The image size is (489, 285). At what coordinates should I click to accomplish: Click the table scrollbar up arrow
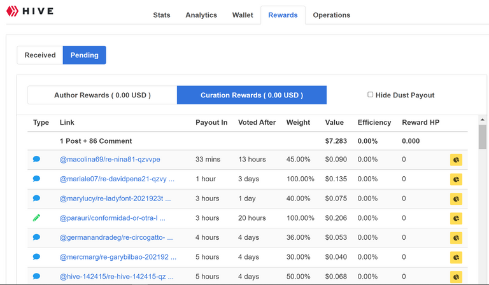pos(483,120)
